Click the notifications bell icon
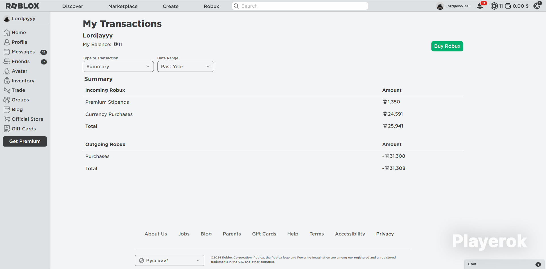Viewport: 546px width, 269px height. 480,6
